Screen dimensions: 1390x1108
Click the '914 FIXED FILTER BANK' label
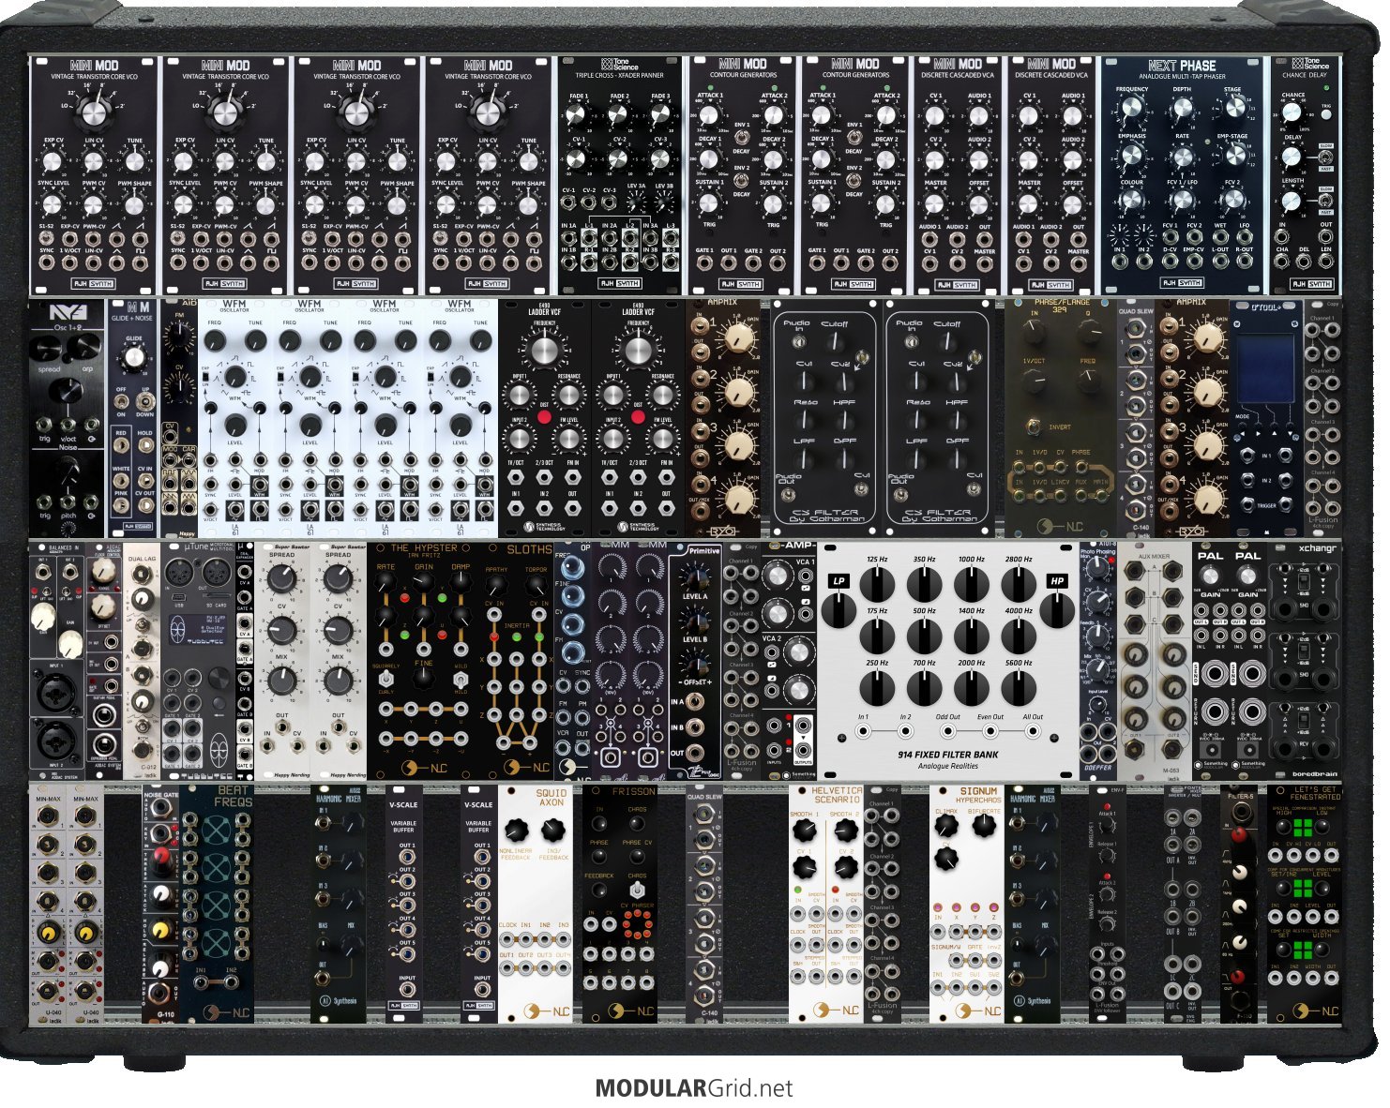tap(946, 755)
